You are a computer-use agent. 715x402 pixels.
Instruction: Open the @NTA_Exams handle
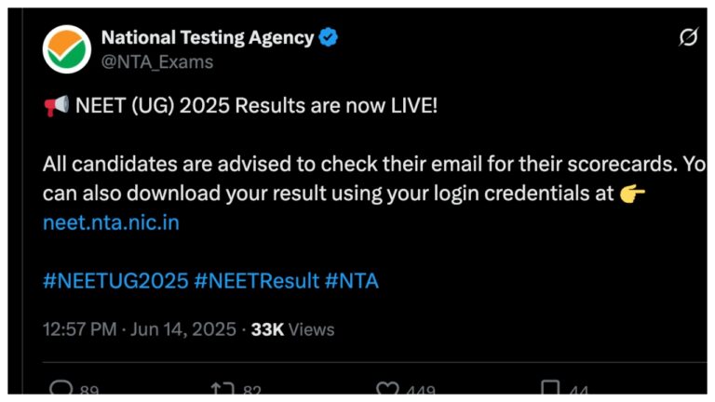156,62
